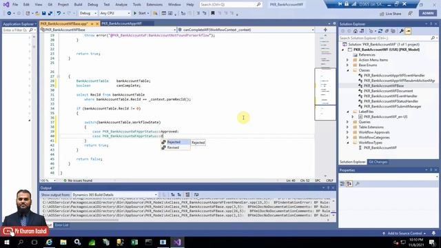Expand the Base Enums folder

click(x=347, y=65)
